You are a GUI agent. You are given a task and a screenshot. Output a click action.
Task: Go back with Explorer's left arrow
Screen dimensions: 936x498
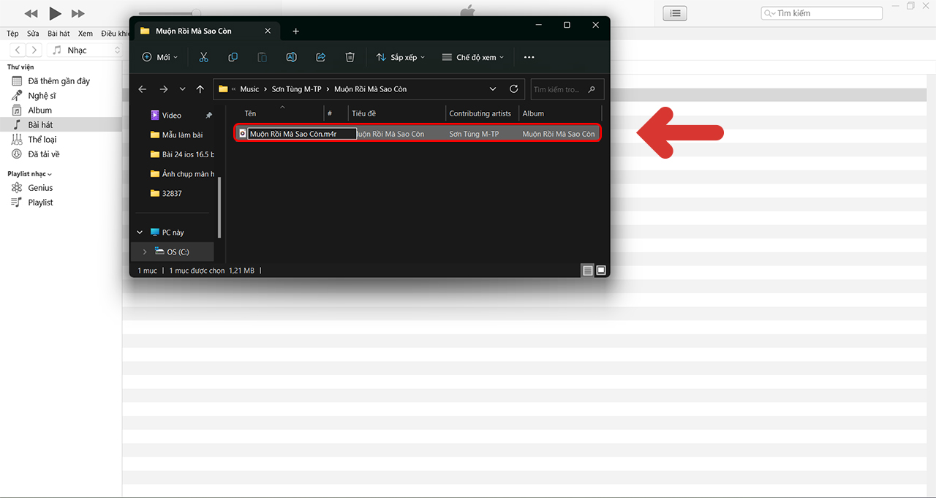coord(143,89)
